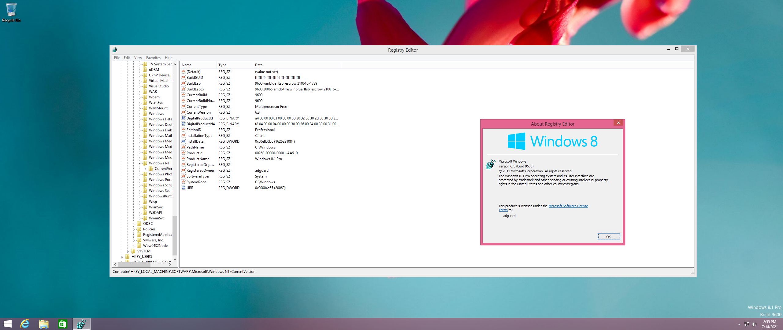Open the Windows Store taskbar icon

(62, 324)
